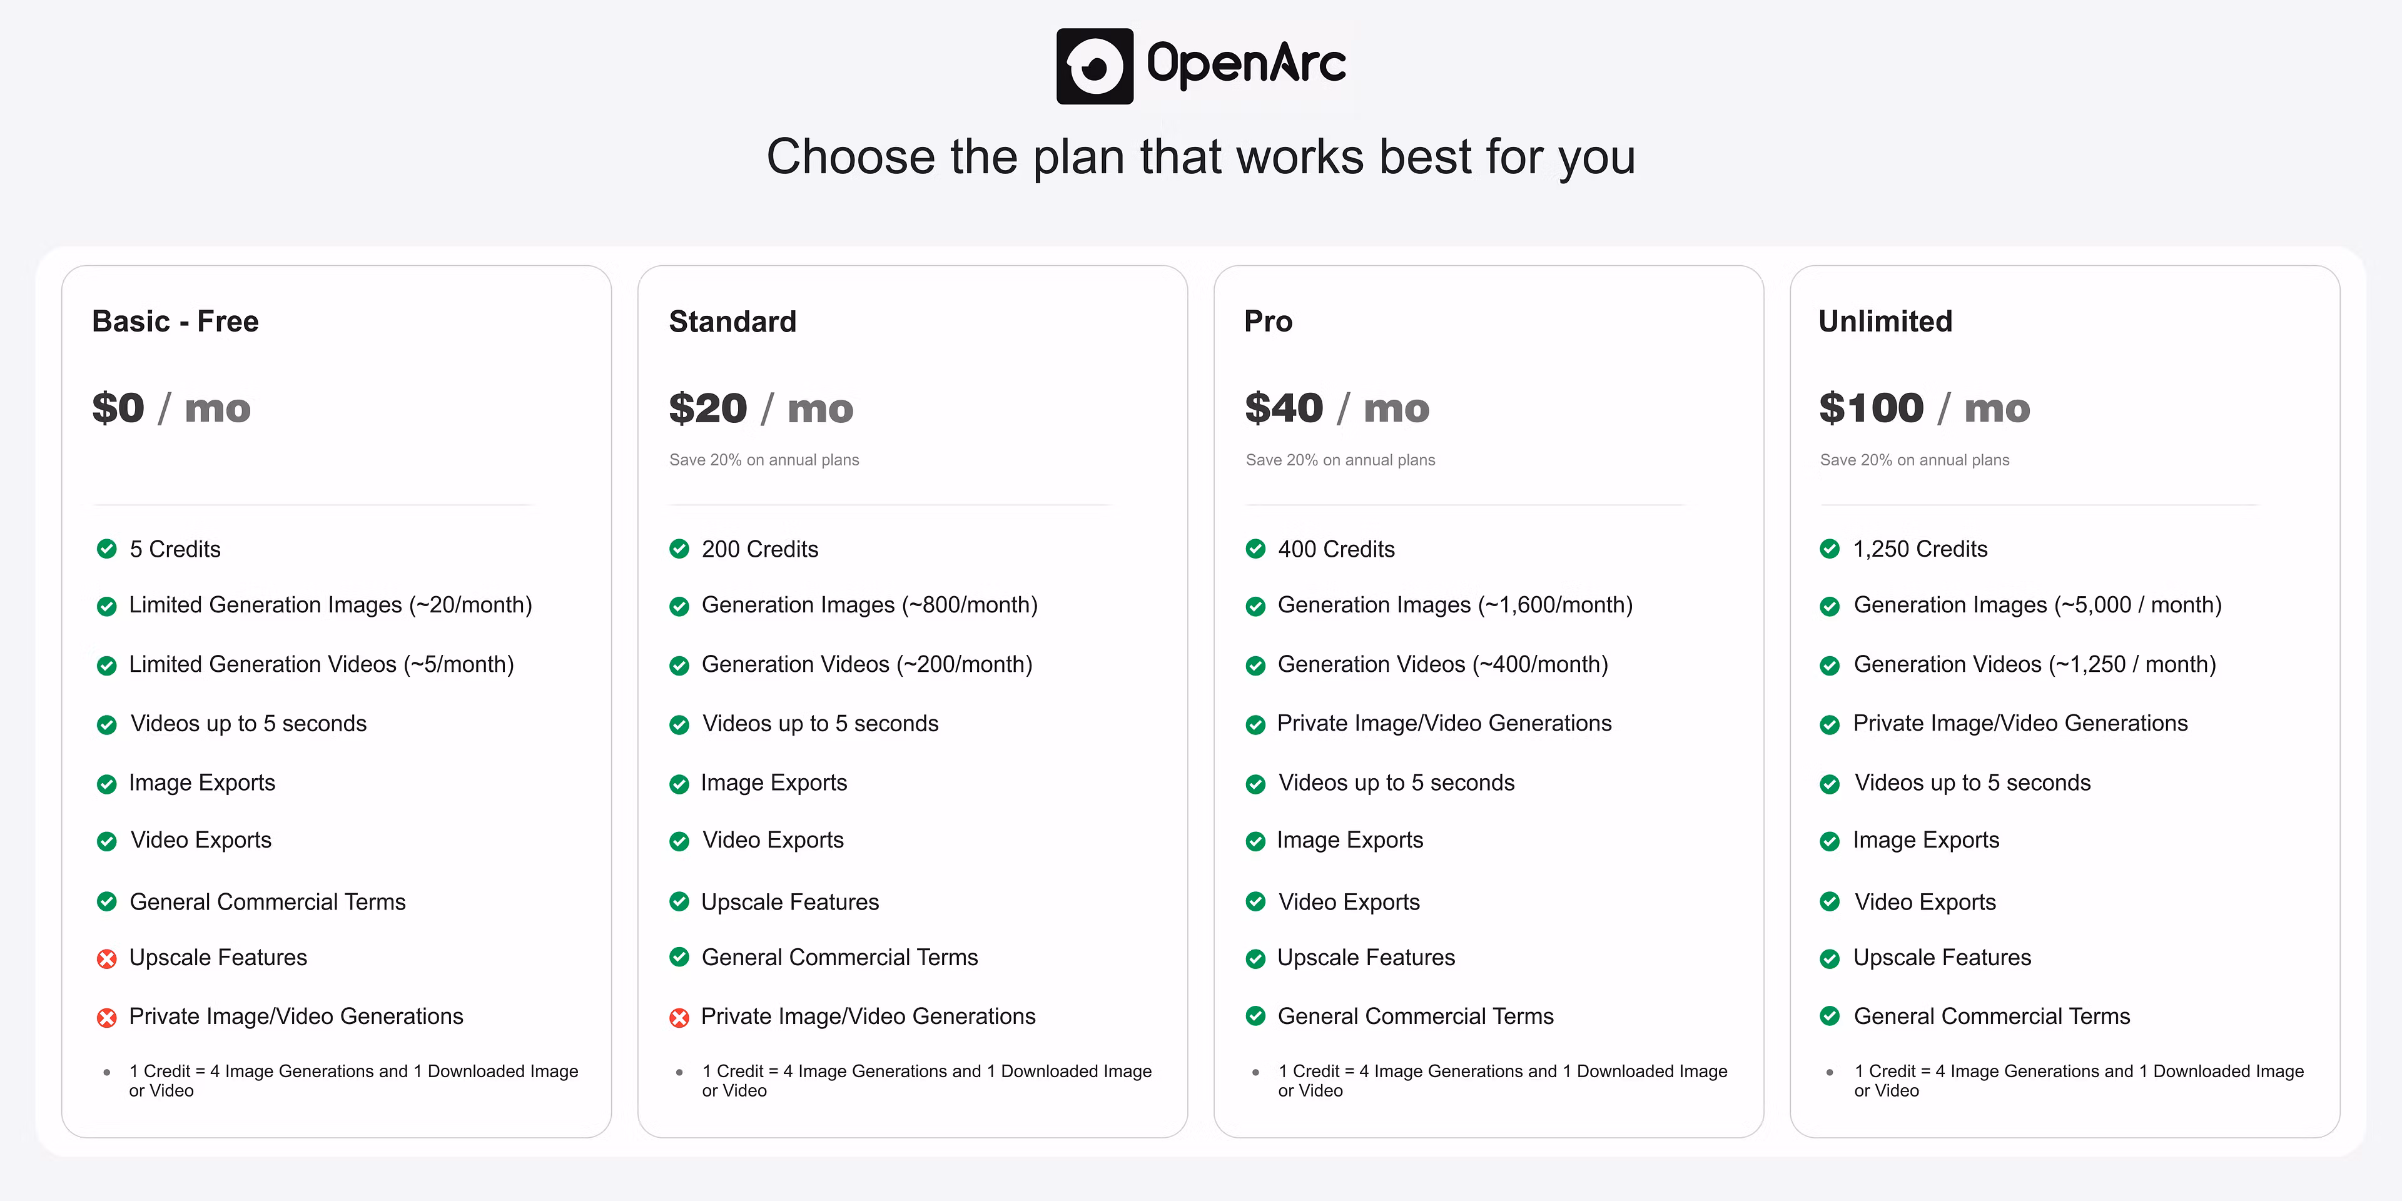The width and height of the screenshot is (2402, 1201).
Task: Click check beside Unlimited General Commercial Terms
Action: (1830, 1016)
